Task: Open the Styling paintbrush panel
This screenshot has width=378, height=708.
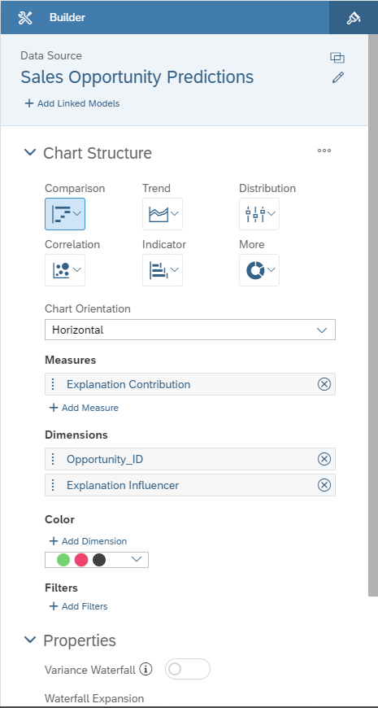Action: click(x=353, y=18)
